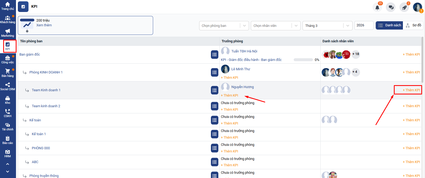
Task: Open list icon for Ban giám đốc
Action: tap(215, 55)
